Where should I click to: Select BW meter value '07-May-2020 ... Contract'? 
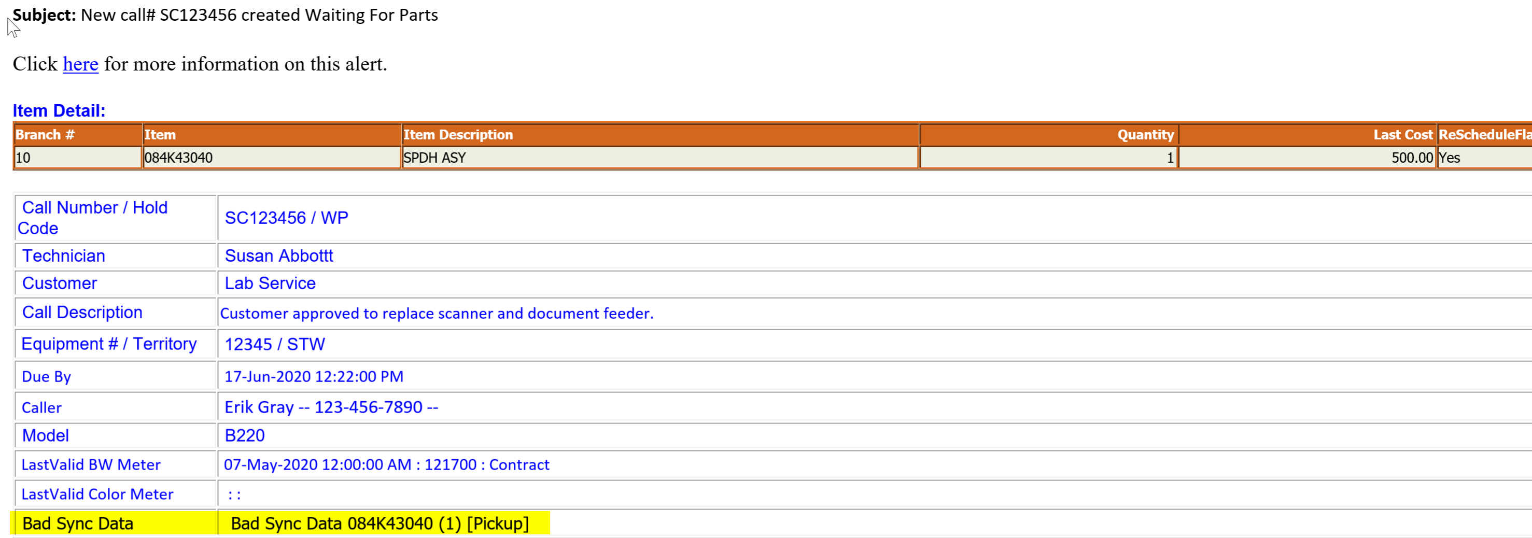pos(387,464)
